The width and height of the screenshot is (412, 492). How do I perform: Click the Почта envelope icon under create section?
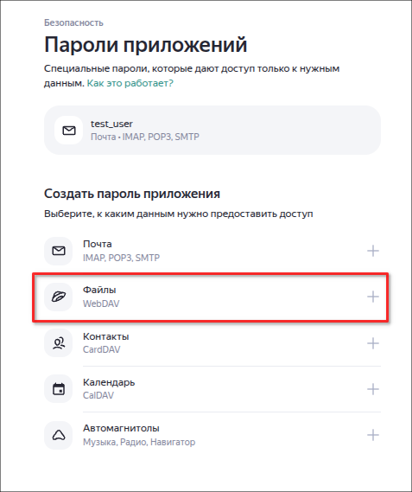click(x=59, y=251)
